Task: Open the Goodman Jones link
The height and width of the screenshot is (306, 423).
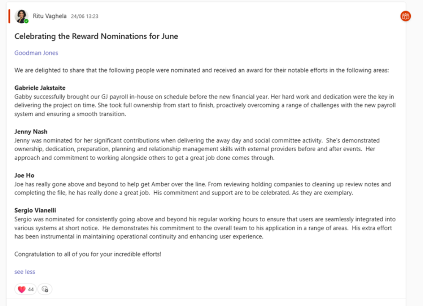Action: (x=36, y=53)
